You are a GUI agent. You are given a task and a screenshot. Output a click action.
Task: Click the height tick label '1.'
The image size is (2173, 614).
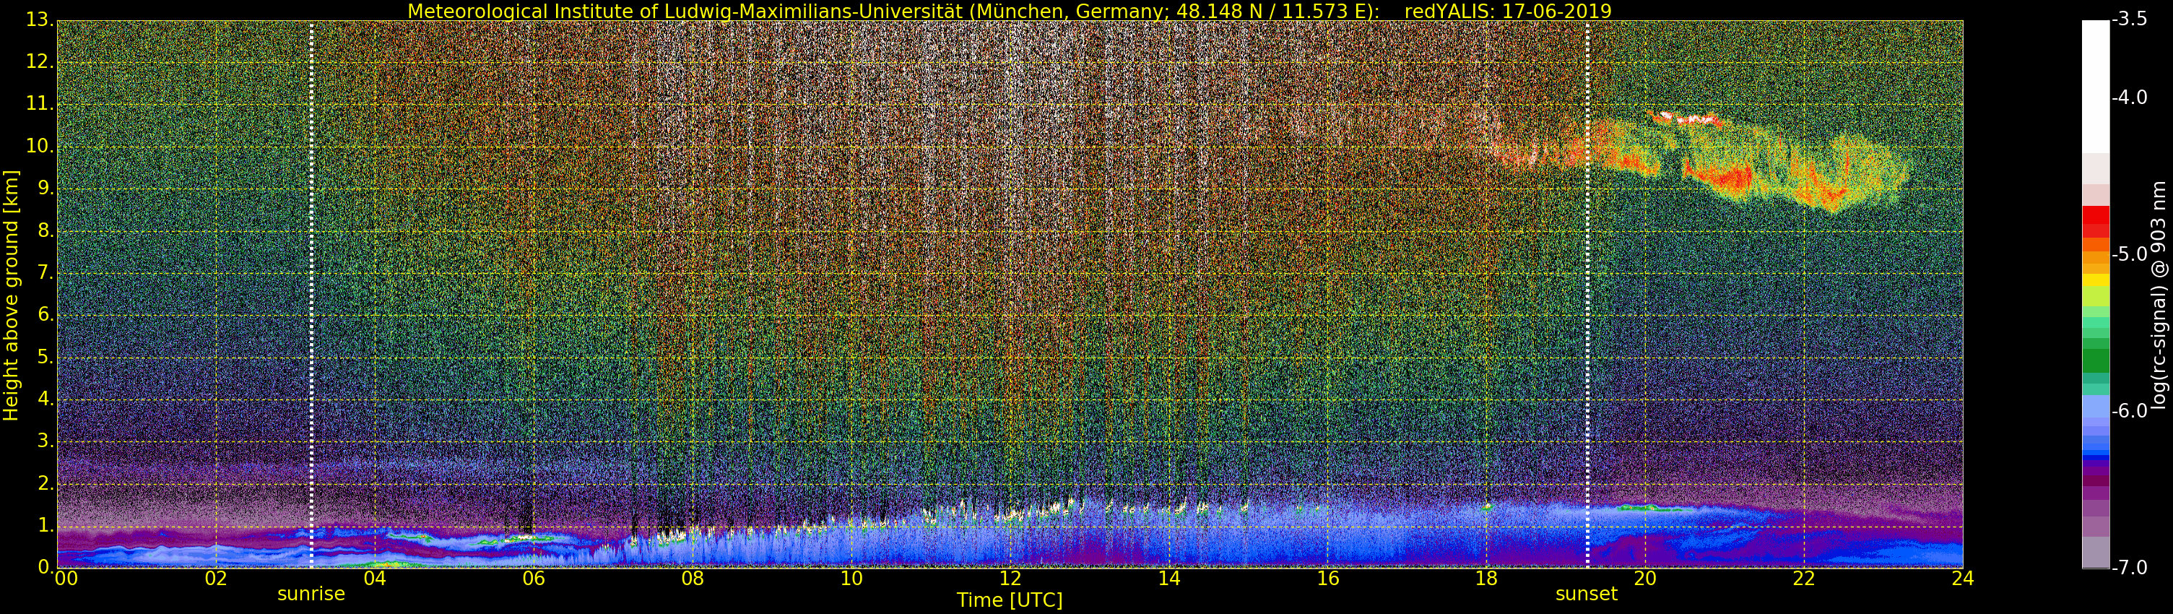(x=45, y=525)
